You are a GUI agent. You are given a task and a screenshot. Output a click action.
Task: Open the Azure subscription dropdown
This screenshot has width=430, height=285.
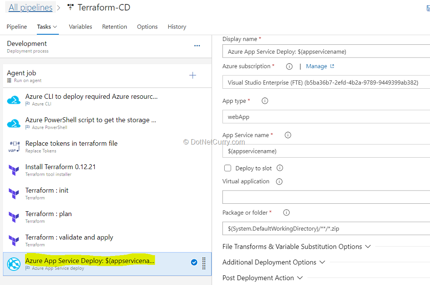pos(326,83)
